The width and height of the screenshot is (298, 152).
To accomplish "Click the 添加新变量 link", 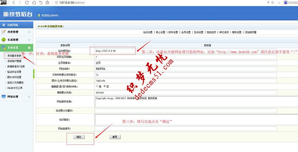I will 251,32.
